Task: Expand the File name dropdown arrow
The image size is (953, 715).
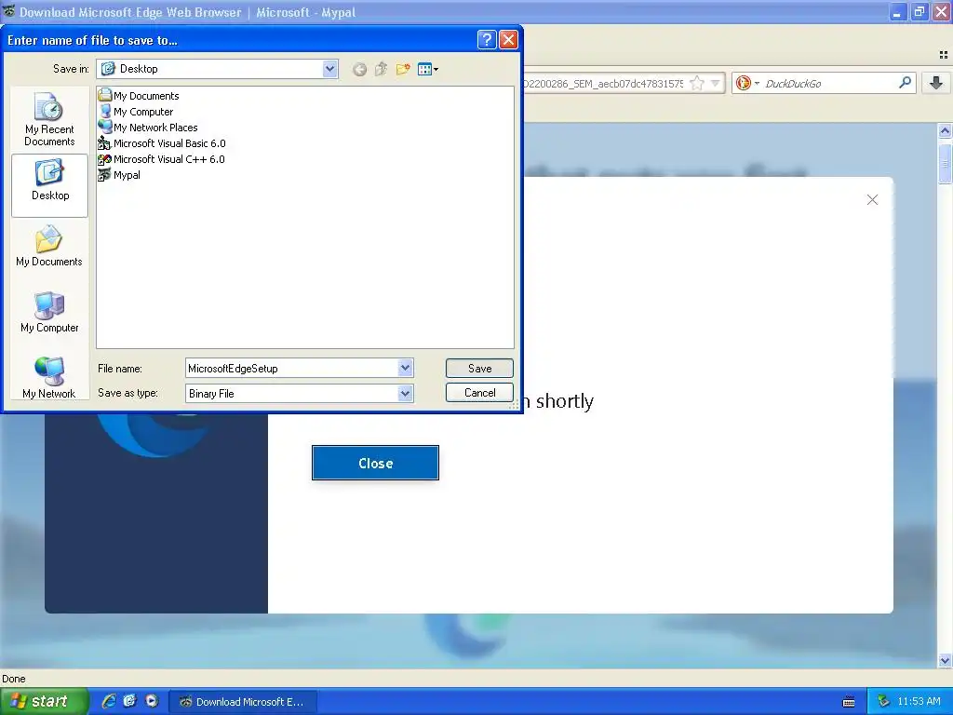Action: point(406,368)
